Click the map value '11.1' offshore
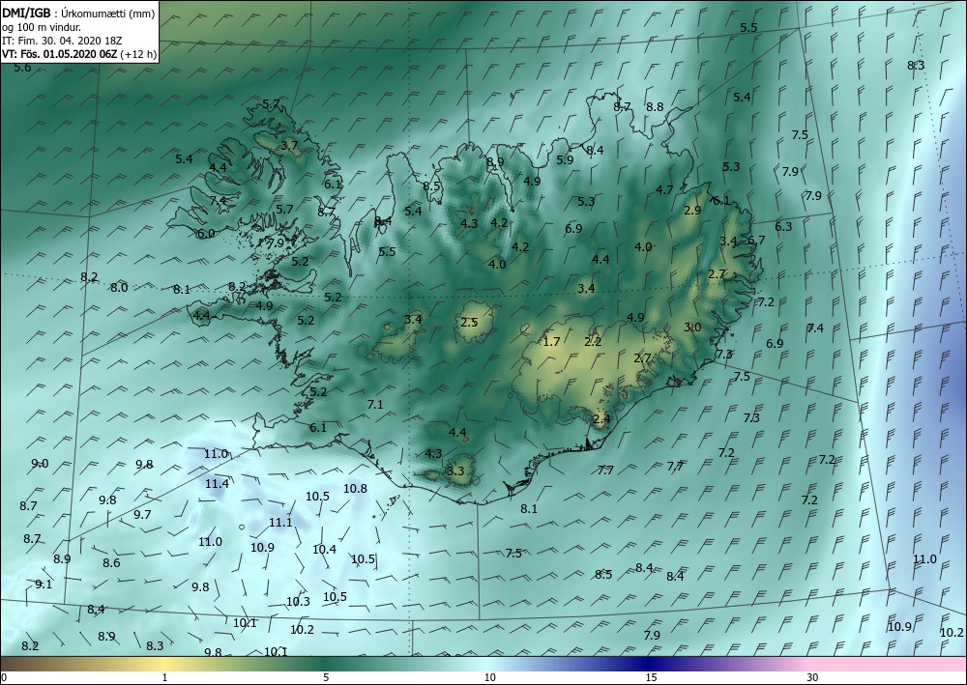 tap(280, 523)
